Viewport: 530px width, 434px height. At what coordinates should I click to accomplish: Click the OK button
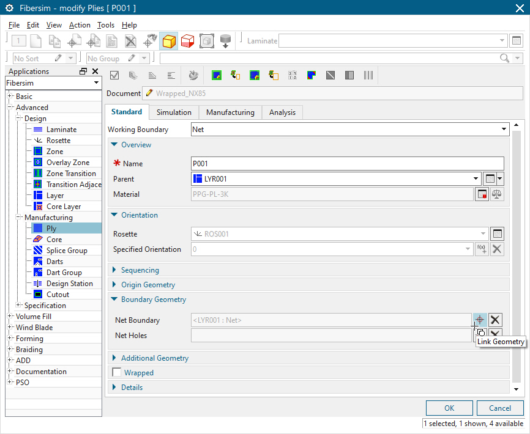(449, 408)
